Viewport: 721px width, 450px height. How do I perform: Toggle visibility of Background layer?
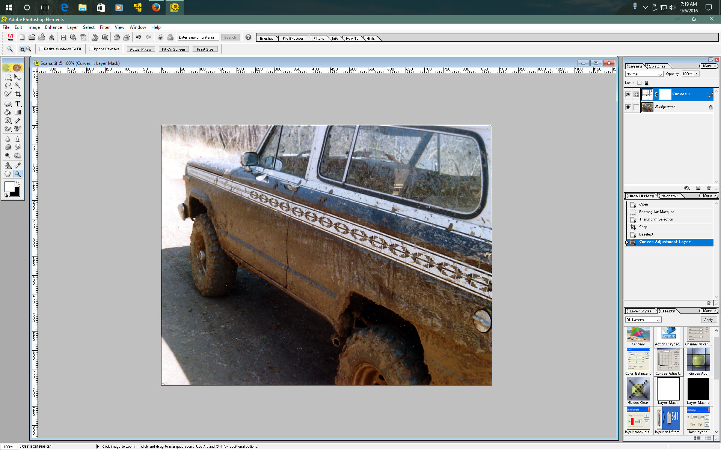[627, 107]
